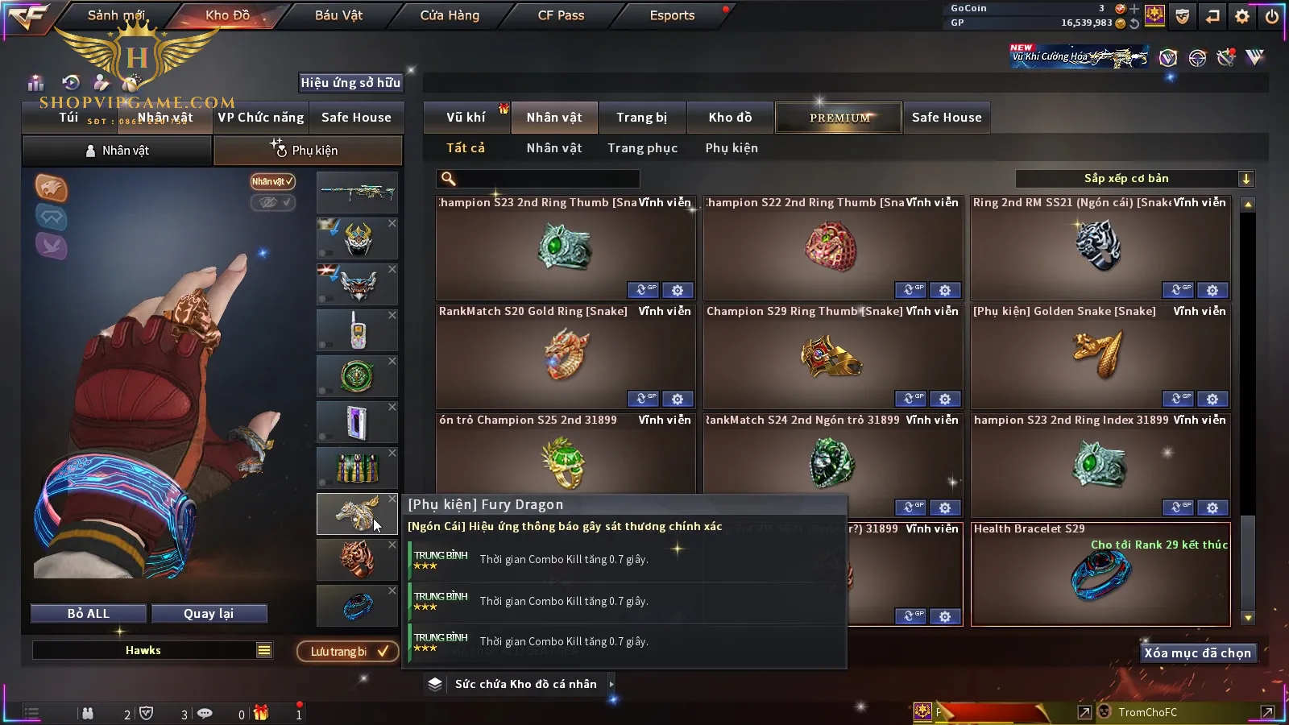
Task: Open gear settings on Golden Snake item
Action: tap(1212, 399)
